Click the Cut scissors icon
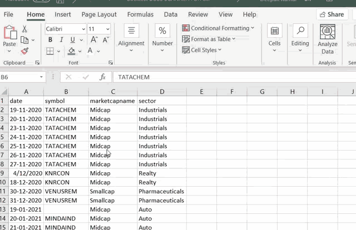 24,29
